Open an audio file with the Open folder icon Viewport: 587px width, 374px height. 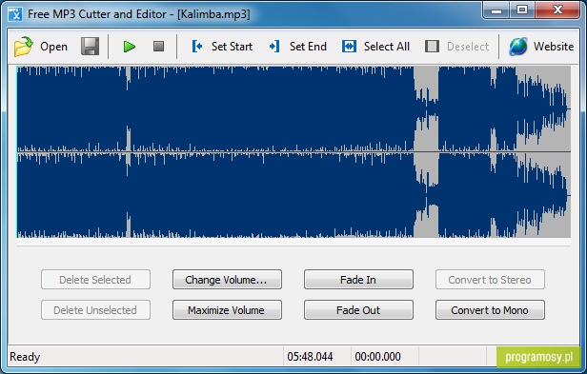(x=24, y=47)
